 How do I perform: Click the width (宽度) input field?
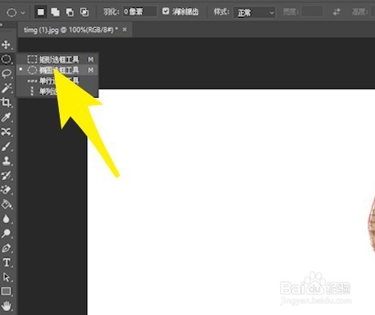tap(312, 12)
